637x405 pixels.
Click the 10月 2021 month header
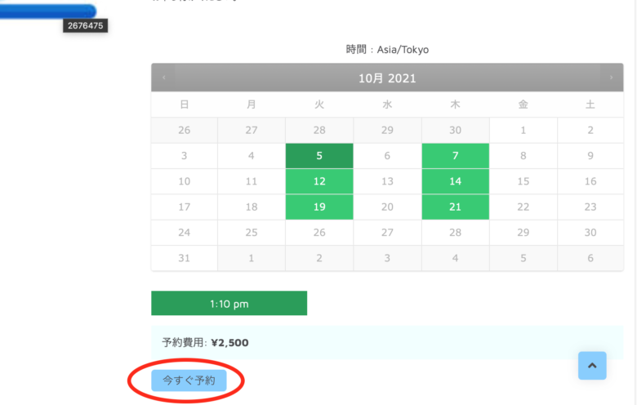pos(387,78)
